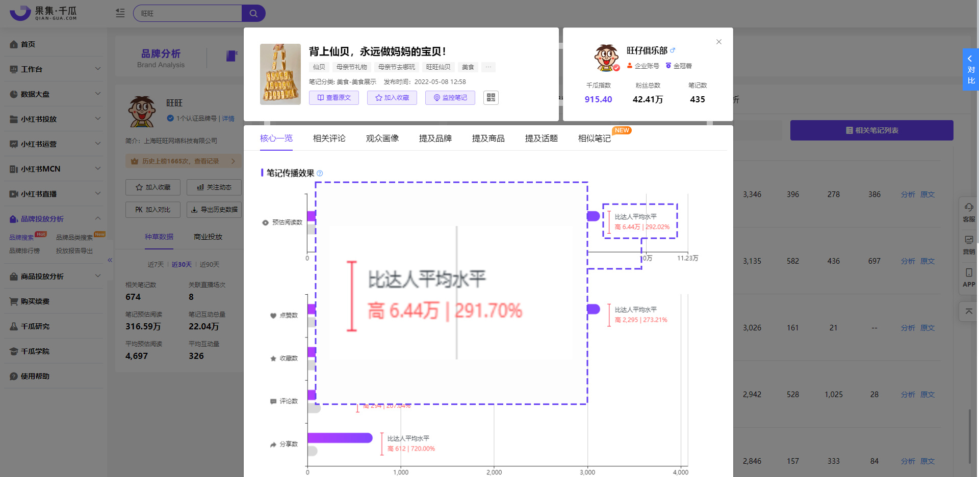Switch to the 相关评论 tab
979x477 pixels.
click(329, 138)
